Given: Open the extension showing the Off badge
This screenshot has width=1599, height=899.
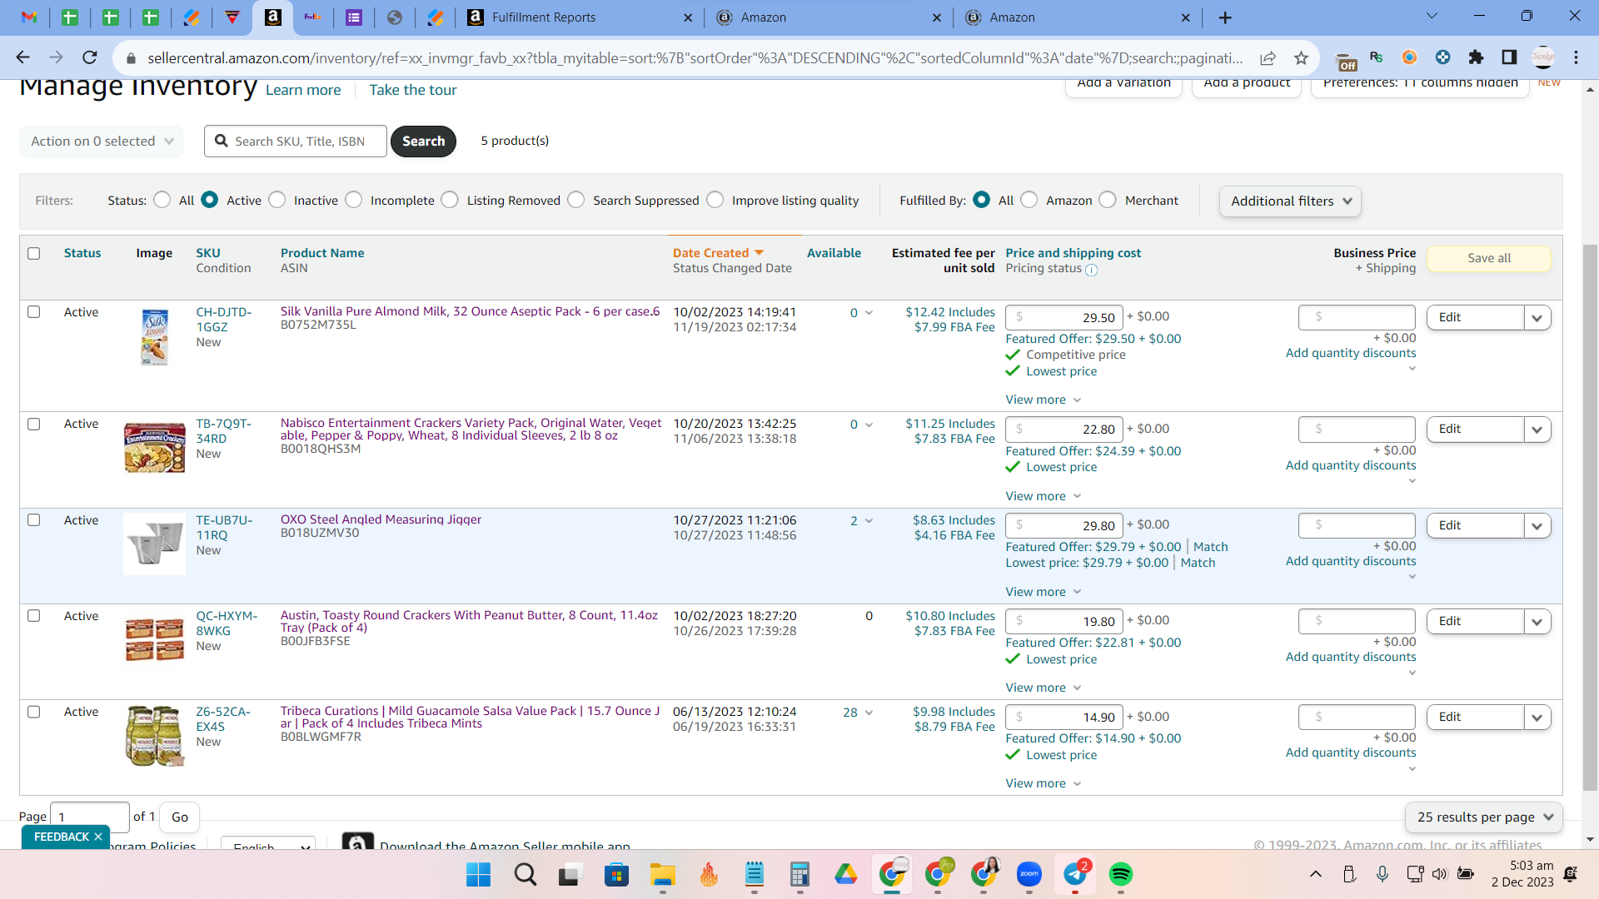Looking at the screenshot, I should (x=1346, y=61).
